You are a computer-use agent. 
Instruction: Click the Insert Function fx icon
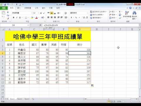click(40, 25)
